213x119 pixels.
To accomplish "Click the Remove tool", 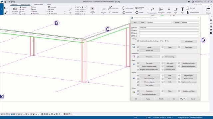I will click(x=34, y=11).
